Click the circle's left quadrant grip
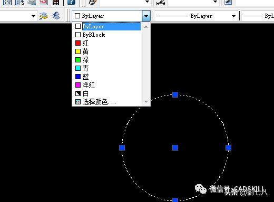Image resolution: width=274 pixels, height=202 pixels. (122, 147)
